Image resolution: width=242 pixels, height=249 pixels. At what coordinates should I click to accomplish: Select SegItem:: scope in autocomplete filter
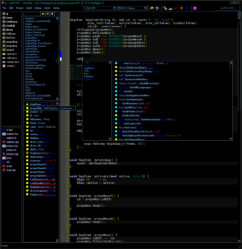click(89, 68)
